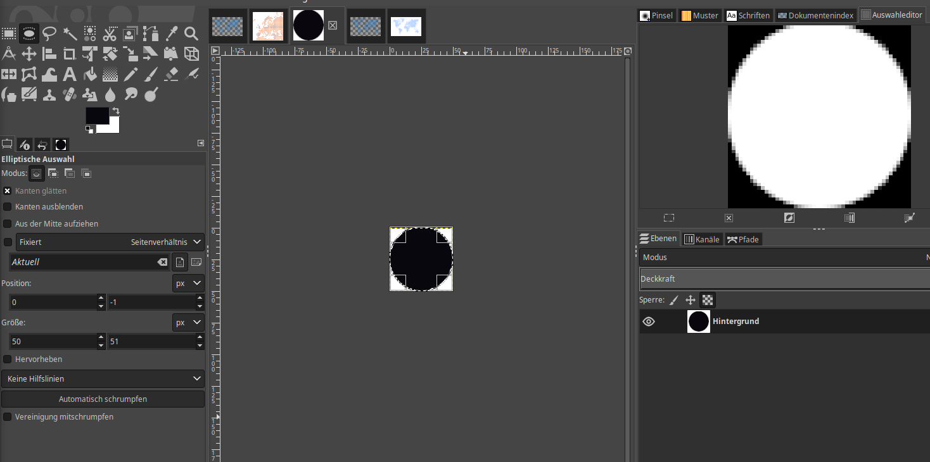Toggle the lock alpha channel button
Viewport: 930px width, 462px height.
click(708, 300)
